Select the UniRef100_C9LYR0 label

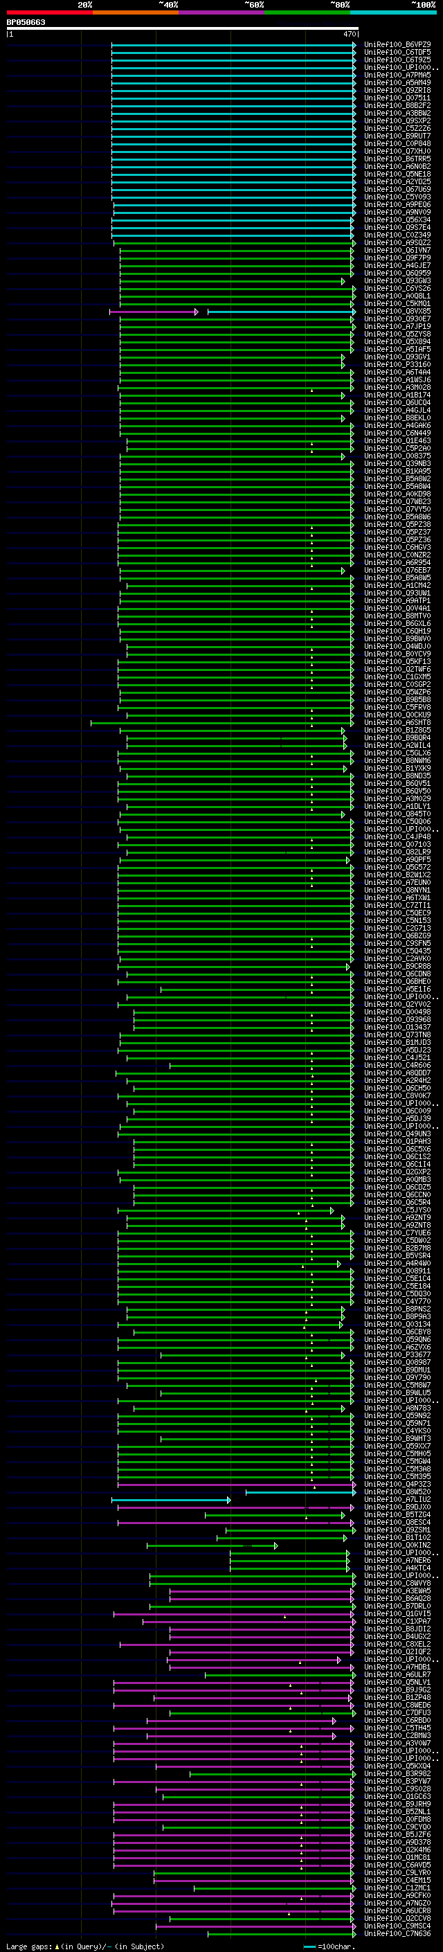[397, 1871]
